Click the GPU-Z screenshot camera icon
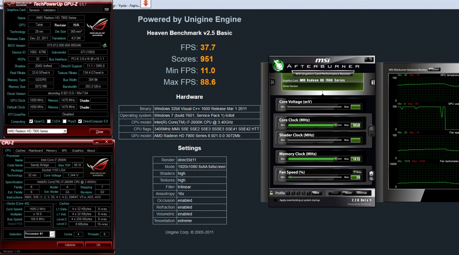The image size is (459, 255). (107, 10)
